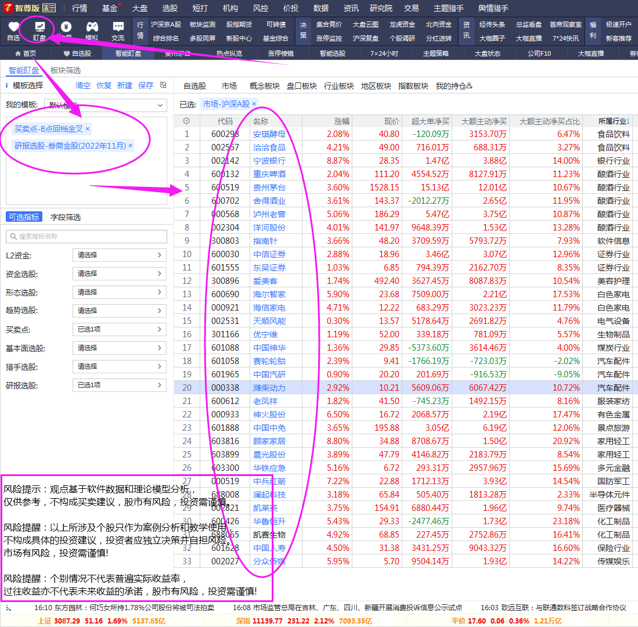This screenshot has width=638, height=627.
Task: Open 沪深京A股 in the 行情 group
Action: point(166,24)
